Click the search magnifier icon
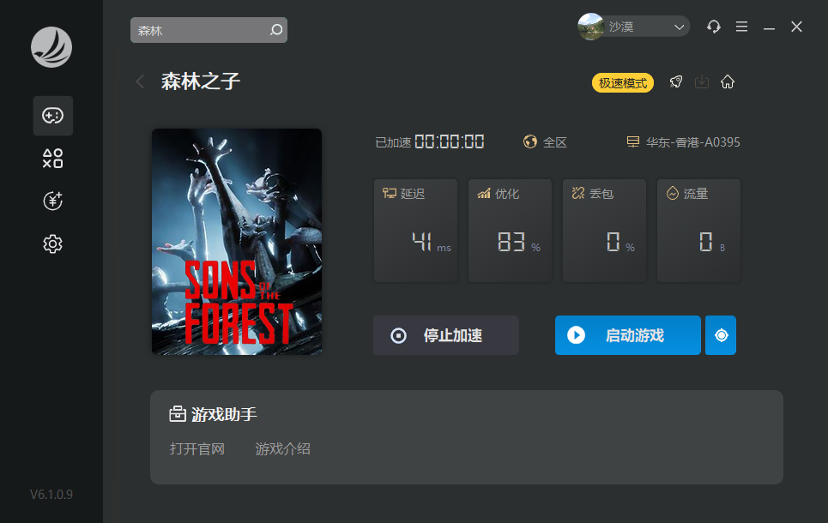This screenshot has width=828, height=523. coord(276,30)
